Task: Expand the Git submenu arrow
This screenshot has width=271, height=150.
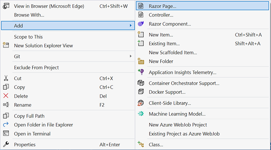Action: [131, 56]
